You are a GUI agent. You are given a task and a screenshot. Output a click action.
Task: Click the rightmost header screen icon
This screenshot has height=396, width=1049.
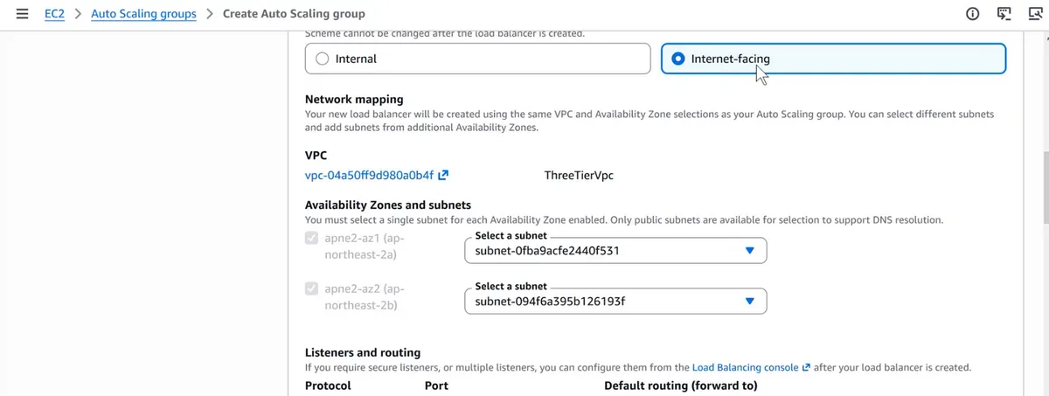coord(1037,14)
